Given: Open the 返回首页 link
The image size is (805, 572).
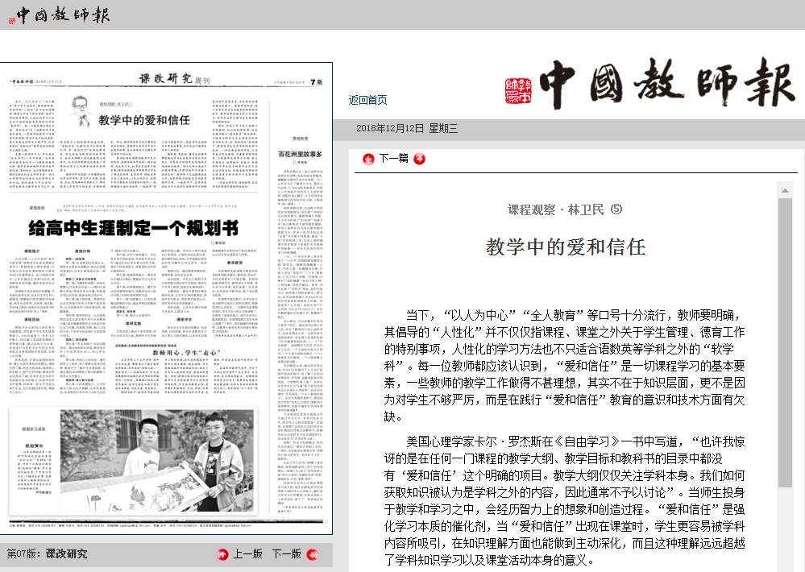Looking at the screenshot, I should click(x=367, y=101).
